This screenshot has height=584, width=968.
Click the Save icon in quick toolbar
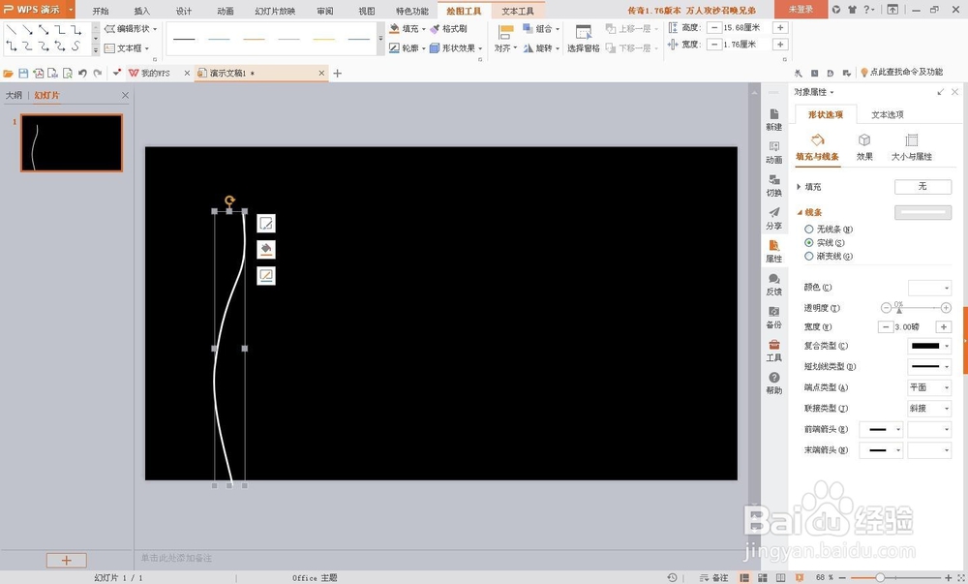[x=23, y=74]
